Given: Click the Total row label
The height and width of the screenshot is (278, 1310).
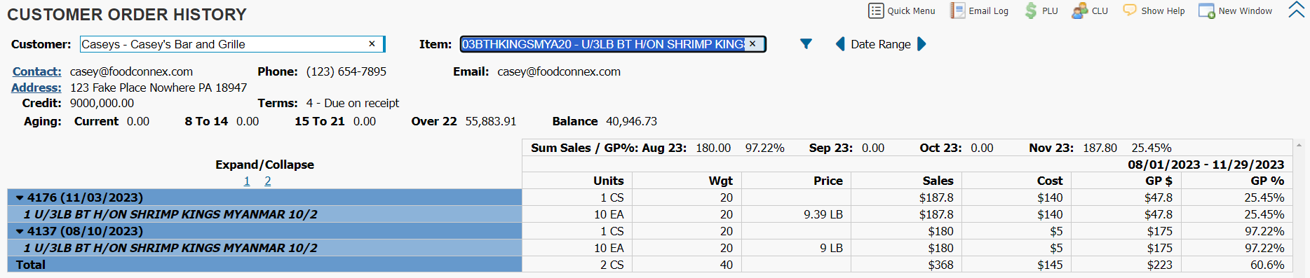Looking at the screenshot, I should pos(31,265).
